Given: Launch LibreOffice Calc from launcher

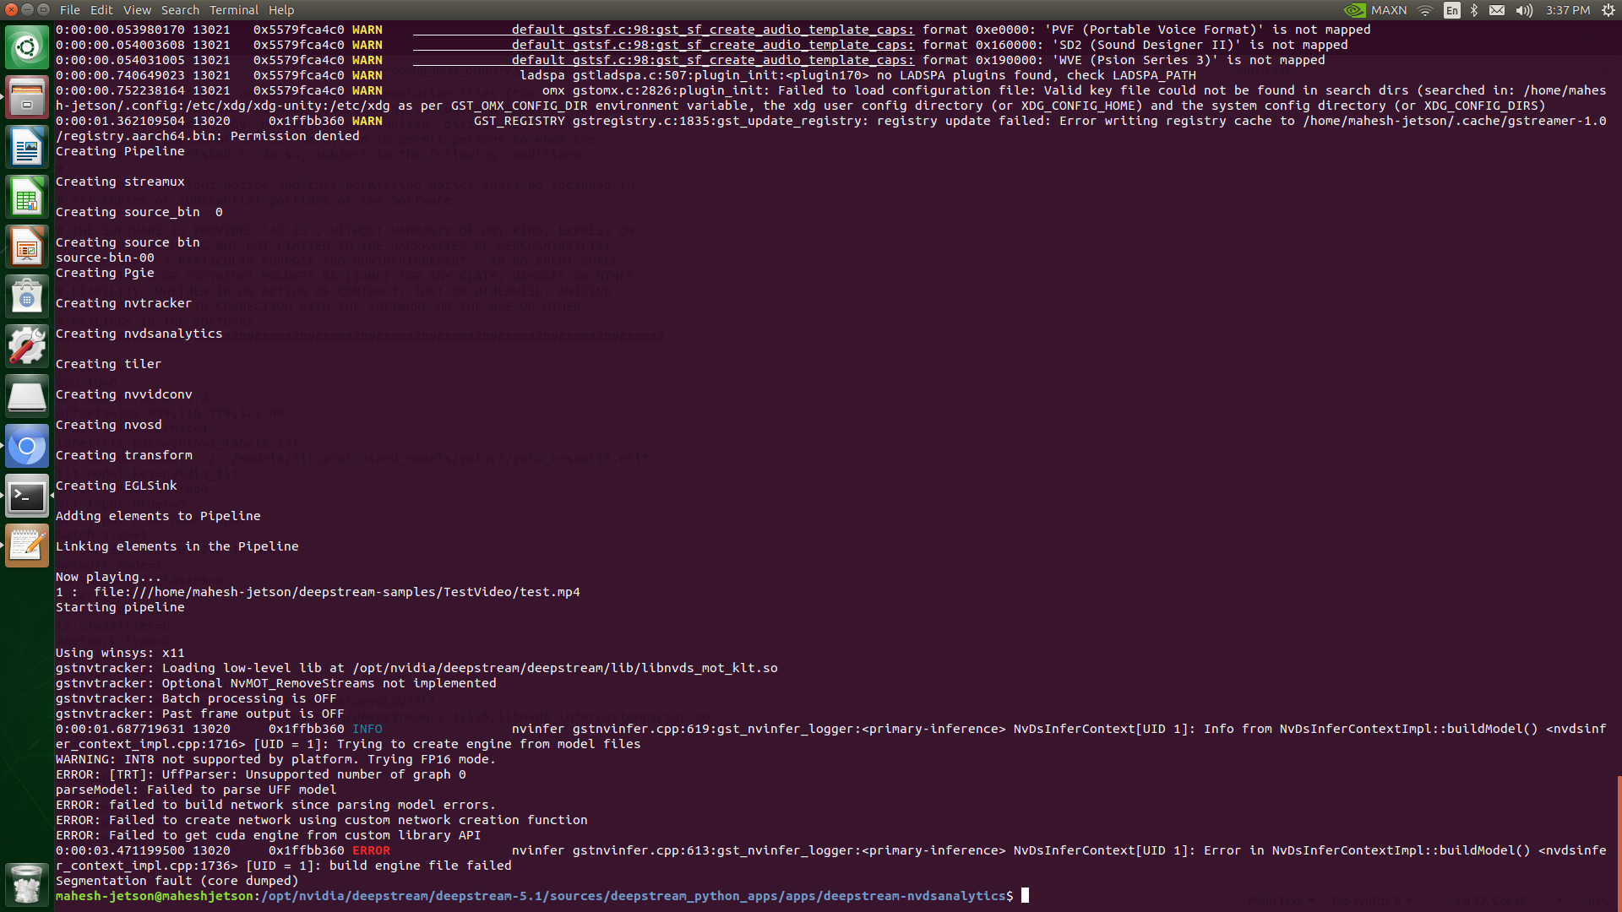Looking at the screenshot, I should pyautogui.click(x=27, y=197).
